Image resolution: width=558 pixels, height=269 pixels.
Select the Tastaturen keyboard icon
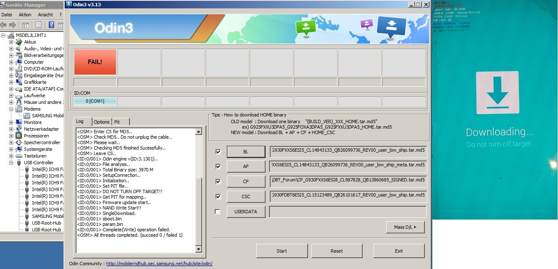(19, 156)
